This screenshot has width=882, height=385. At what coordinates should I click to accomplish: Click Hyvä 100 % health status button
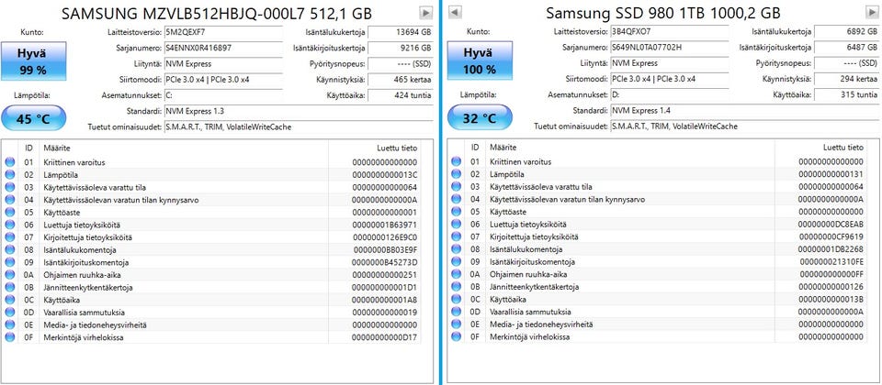(480, 60)
